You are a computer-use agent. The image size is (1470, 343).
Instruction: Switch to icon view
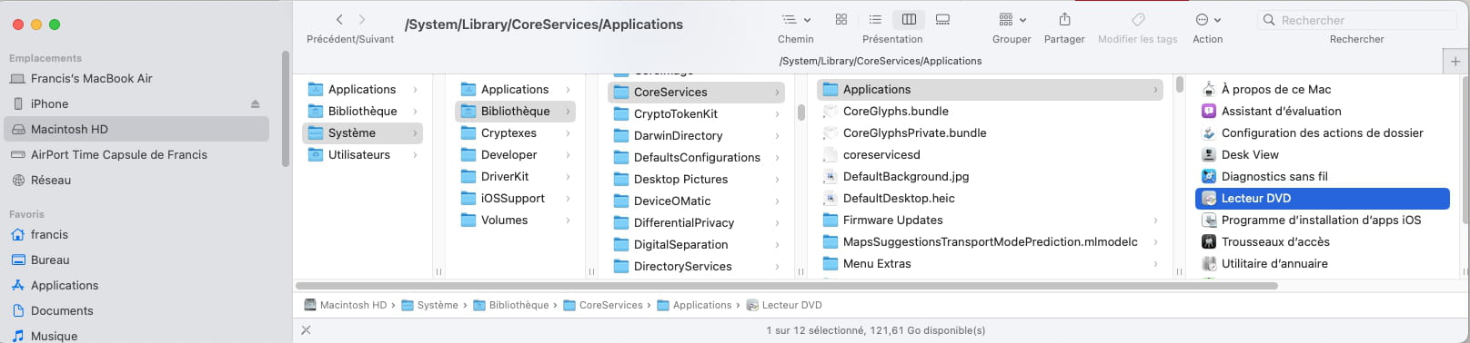(x=841, y=19)
